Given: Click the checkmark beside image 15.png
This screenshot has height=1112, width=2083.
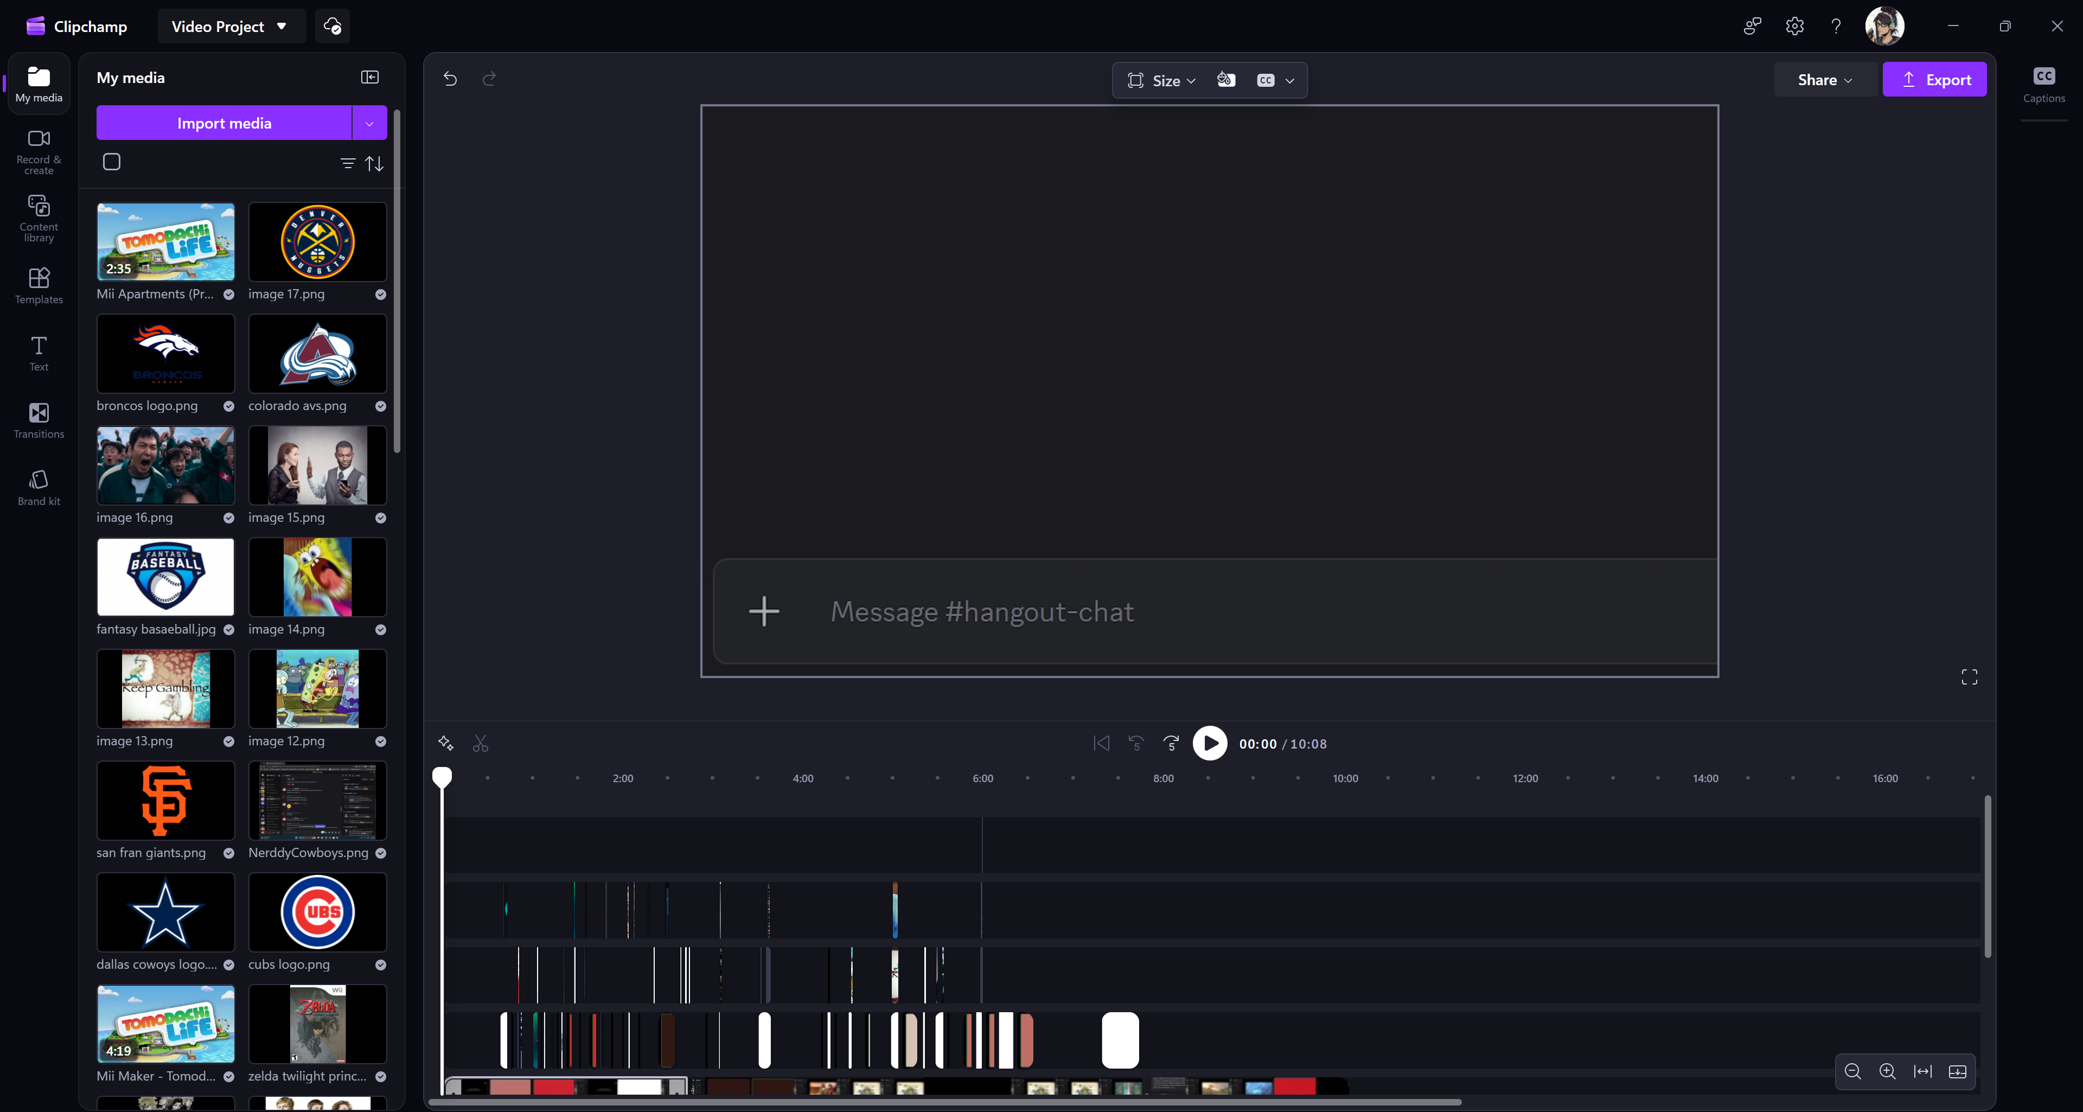Looking at the screenshot, I should (x=381, y=517).
